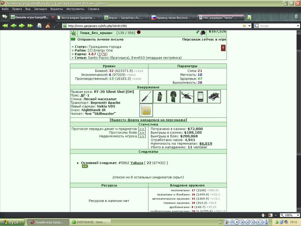Click the marijuana leaf icon beside player name

pyautogui.click(x=73, y=33)
